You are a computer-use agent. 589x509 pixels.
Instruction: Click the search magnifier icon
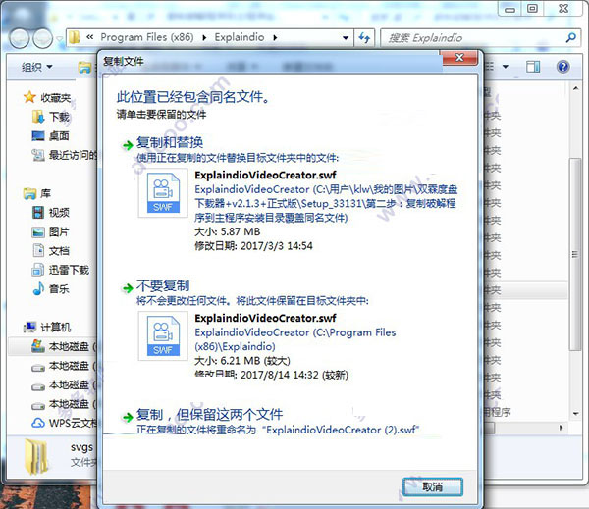tap(571, 37)
